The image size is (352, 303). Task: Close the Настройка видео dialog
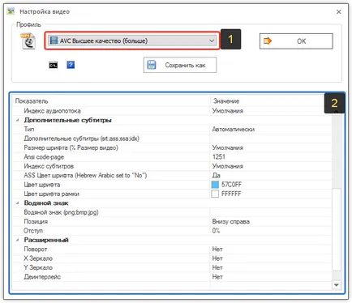pos(338,11)
